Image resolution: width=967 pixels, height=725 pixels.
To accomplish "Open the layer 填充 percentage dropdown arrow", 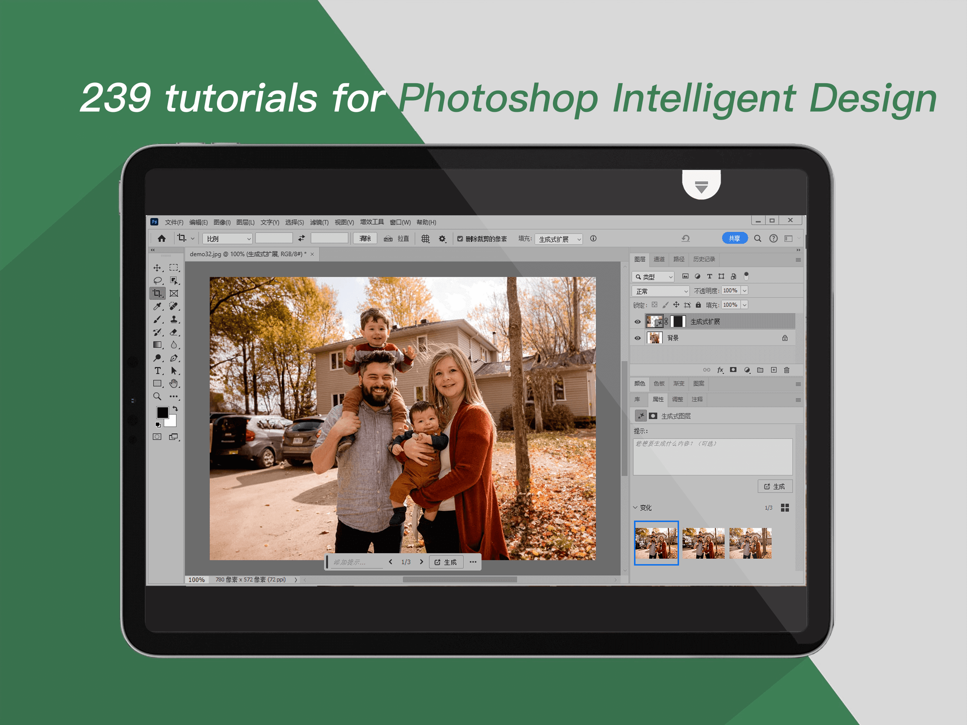I will click(744, 305).
